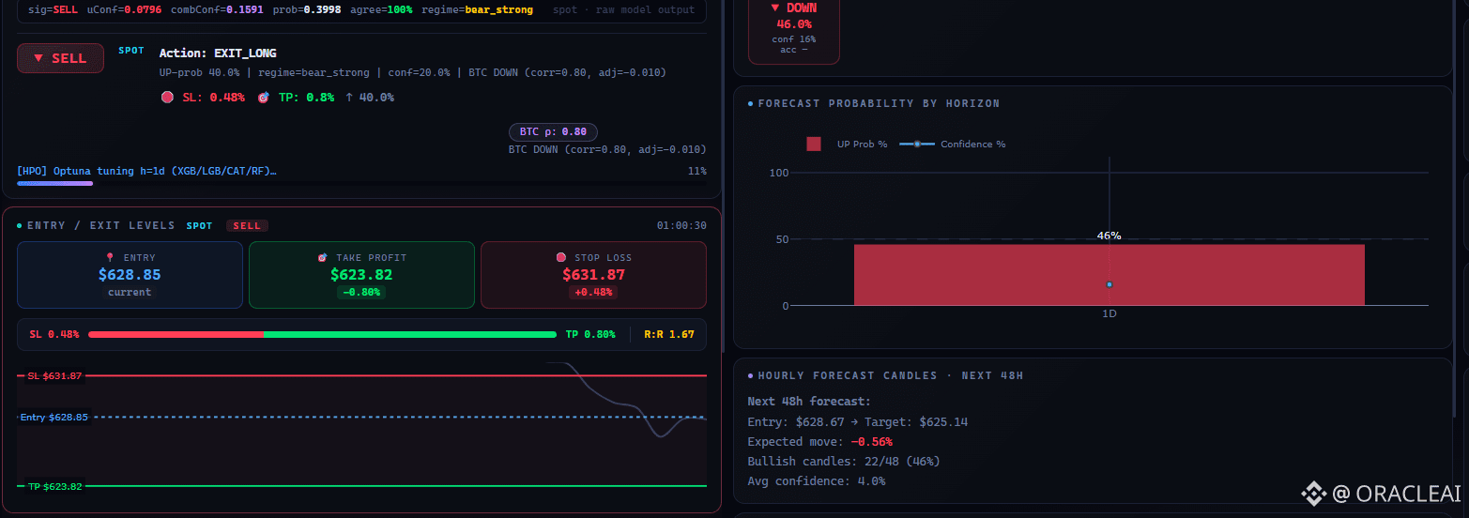Click the 01:00:30 timestamp
Screen dimensions: 1469x518
tap(681, 225)
